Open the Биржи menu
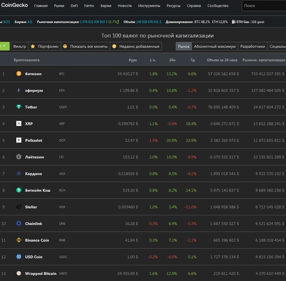The image size is (286, 281). [x=106, y=6]
